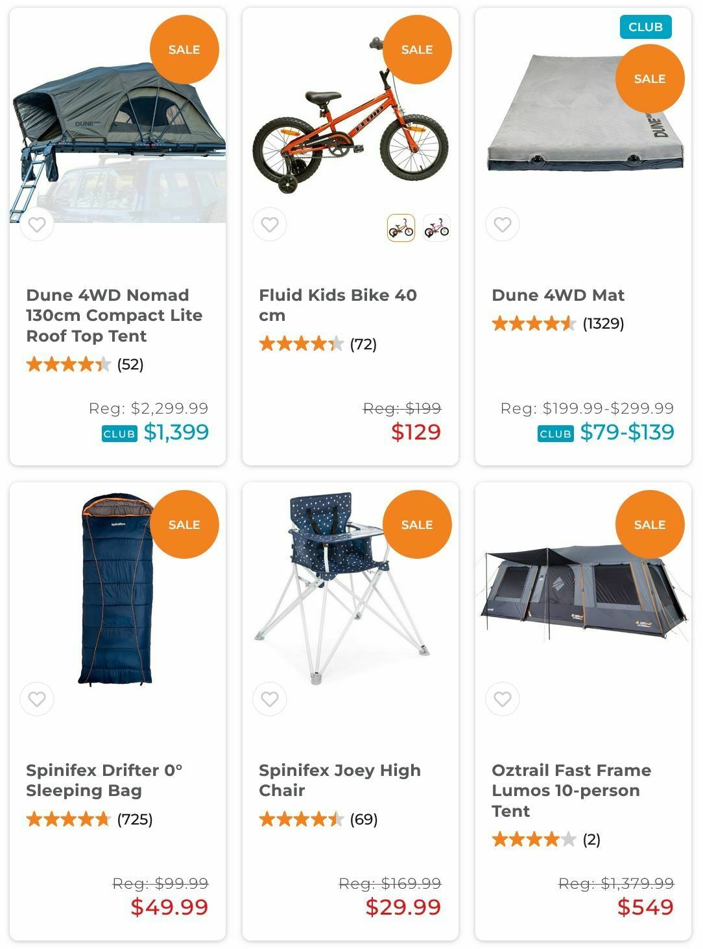Open Spinifex Joey High Chair product link
This screenshot has height=949, width=703.
point(339,780)
